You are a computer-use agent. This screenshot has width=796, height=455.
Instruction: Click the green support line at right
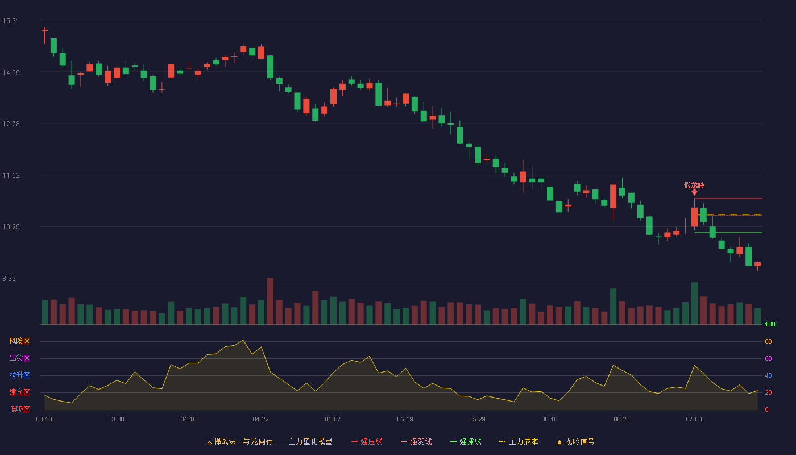click(x=728, y=233)
